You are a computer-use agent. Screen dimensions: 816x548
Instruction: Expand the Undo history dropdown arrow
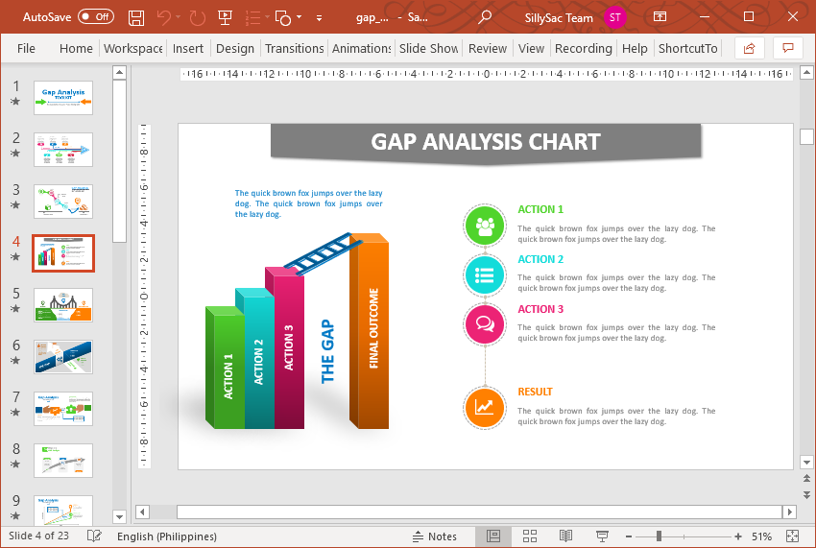tap(180, 17)
